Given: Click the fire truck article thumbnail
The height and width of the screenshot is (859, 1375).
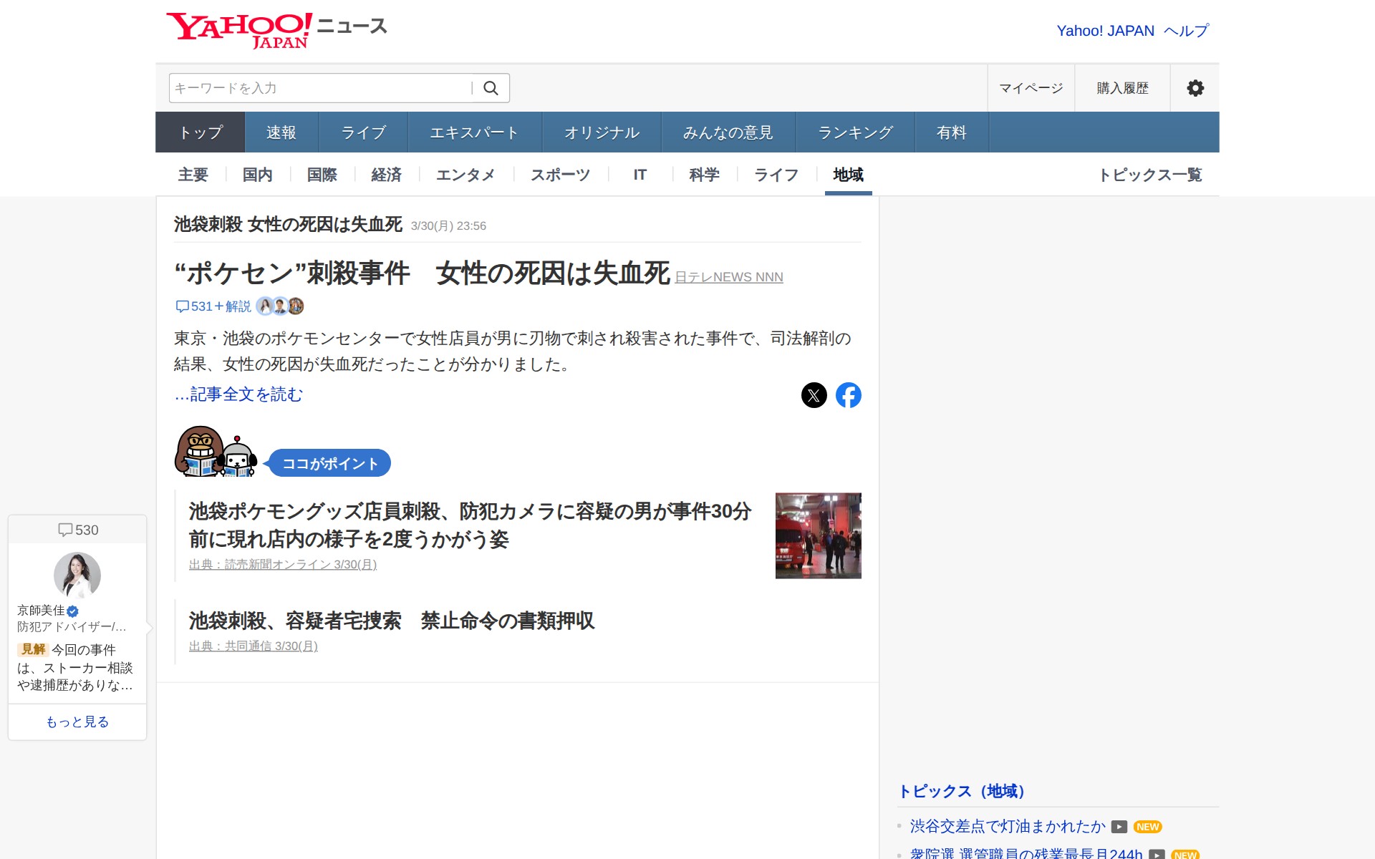Looking at the screenshot, I should click(x=818, y=535).
